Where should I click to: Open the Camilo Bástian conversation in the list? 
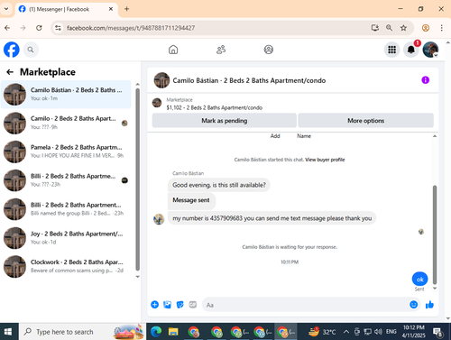coord(66,94)
